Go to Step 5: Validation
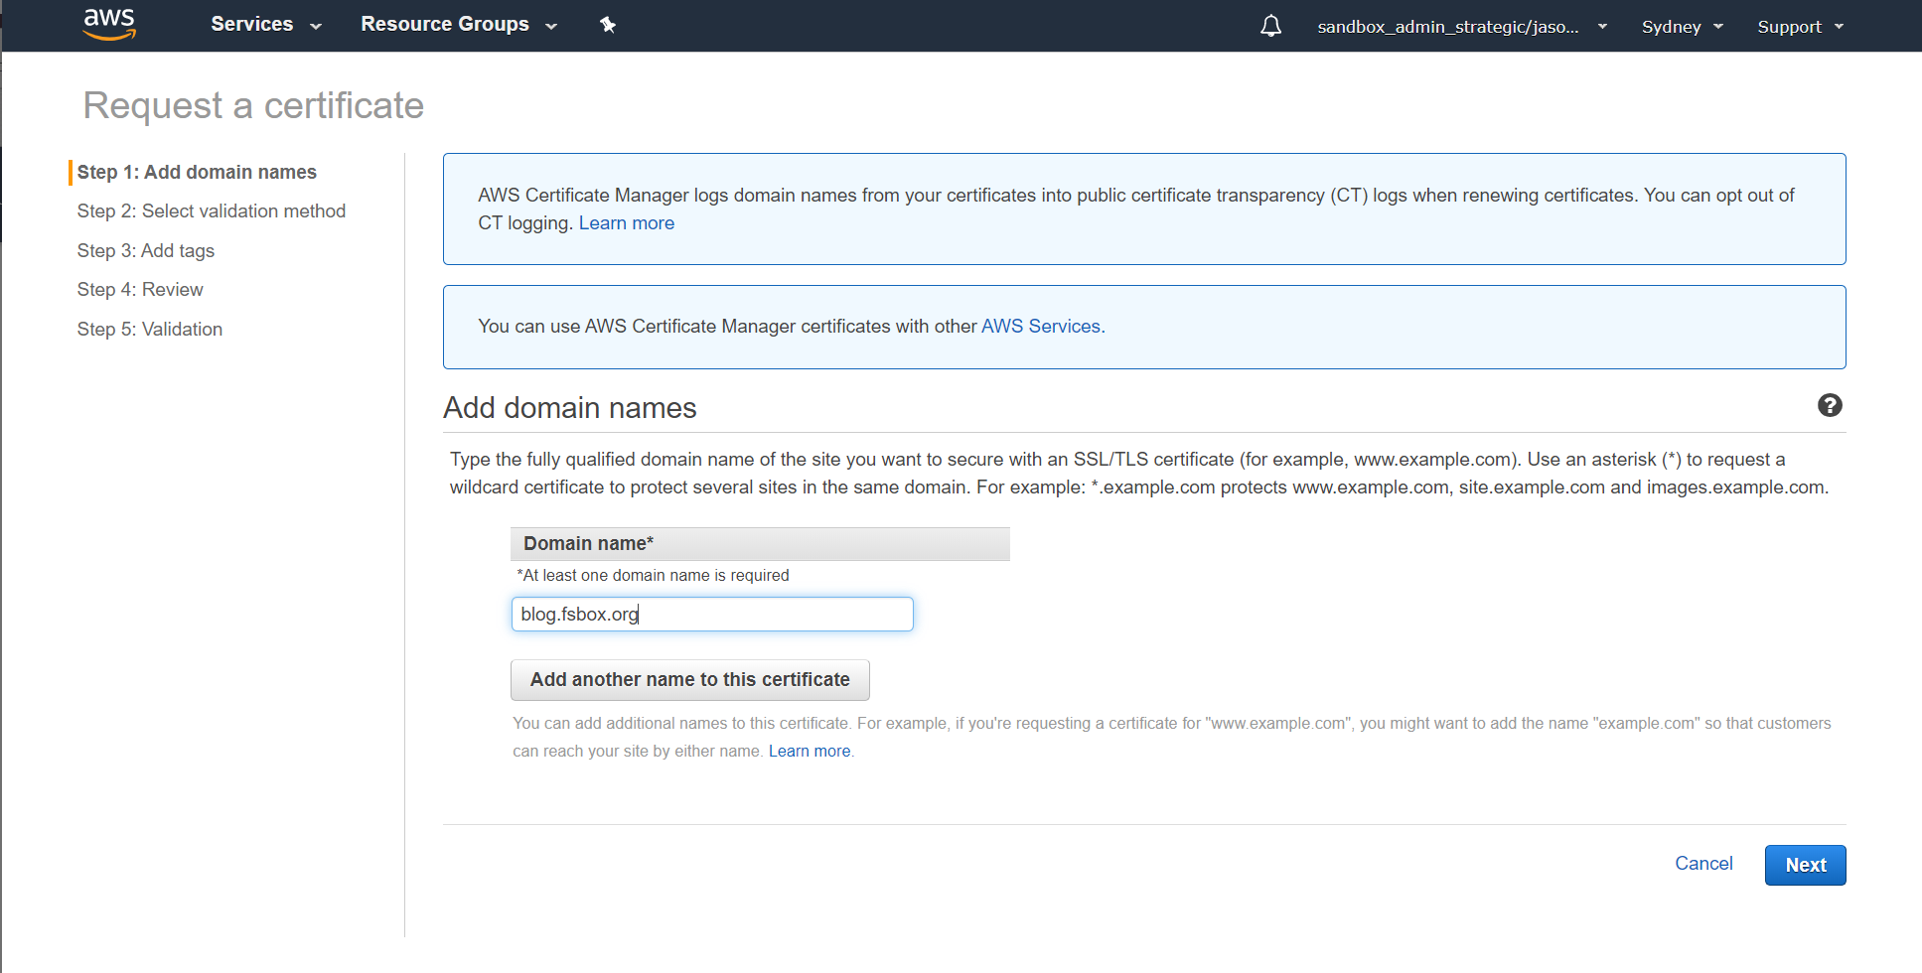This screenshot has height=973, width=1922. point(150,330)
